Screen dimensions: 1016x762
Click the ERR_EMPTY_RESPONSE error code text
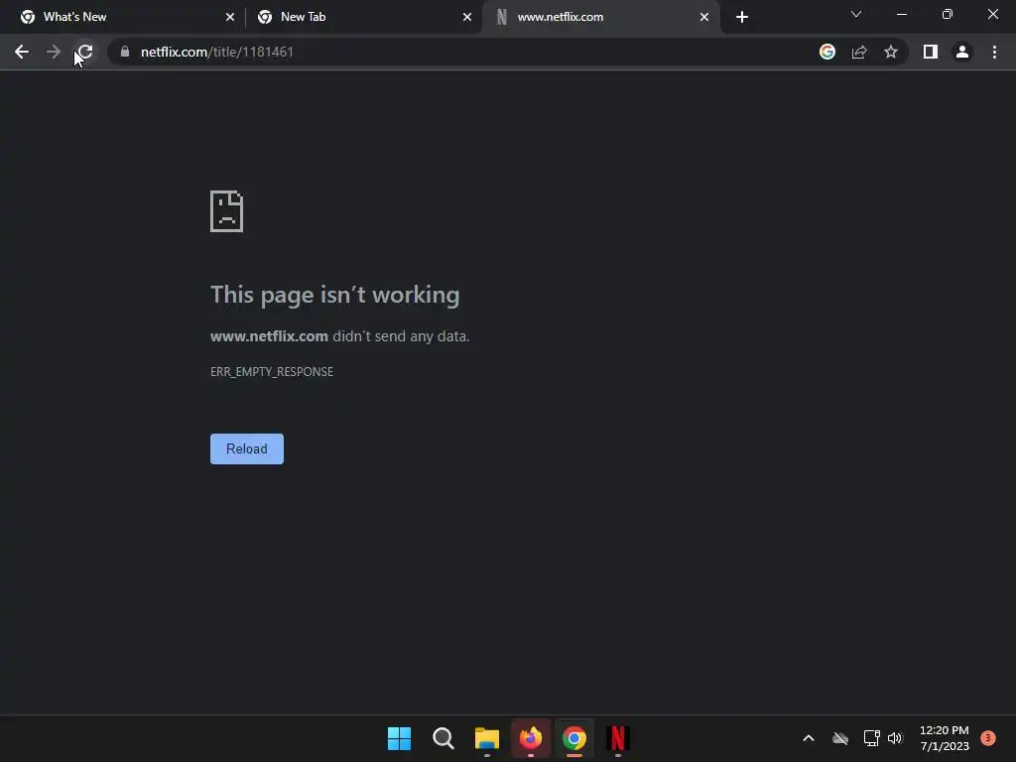[272, 372]
